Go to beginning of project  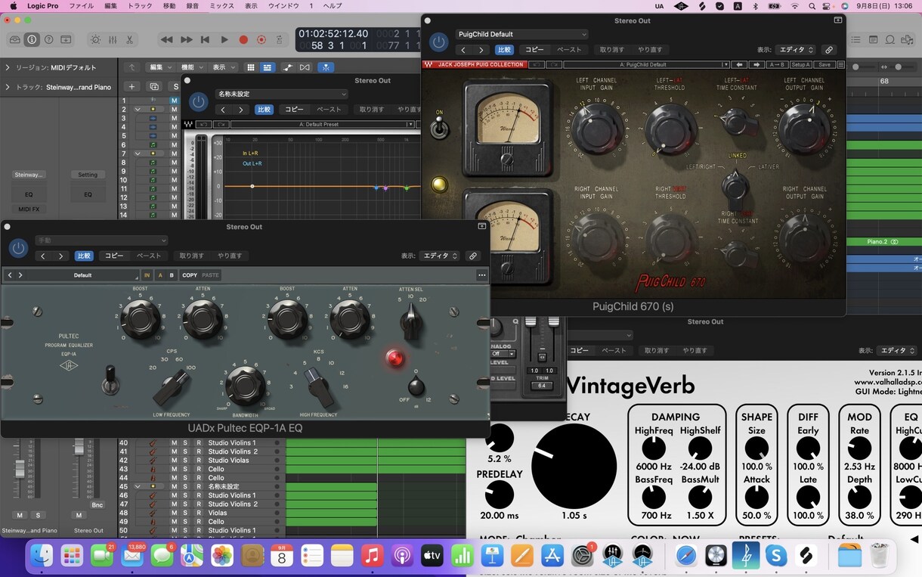point(205,39)
